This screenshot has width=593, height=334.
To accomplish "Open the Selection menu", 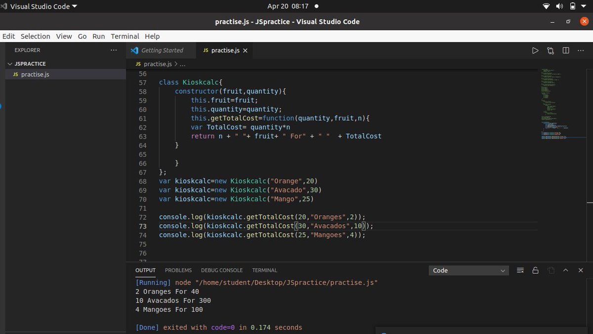I will 36,36.
